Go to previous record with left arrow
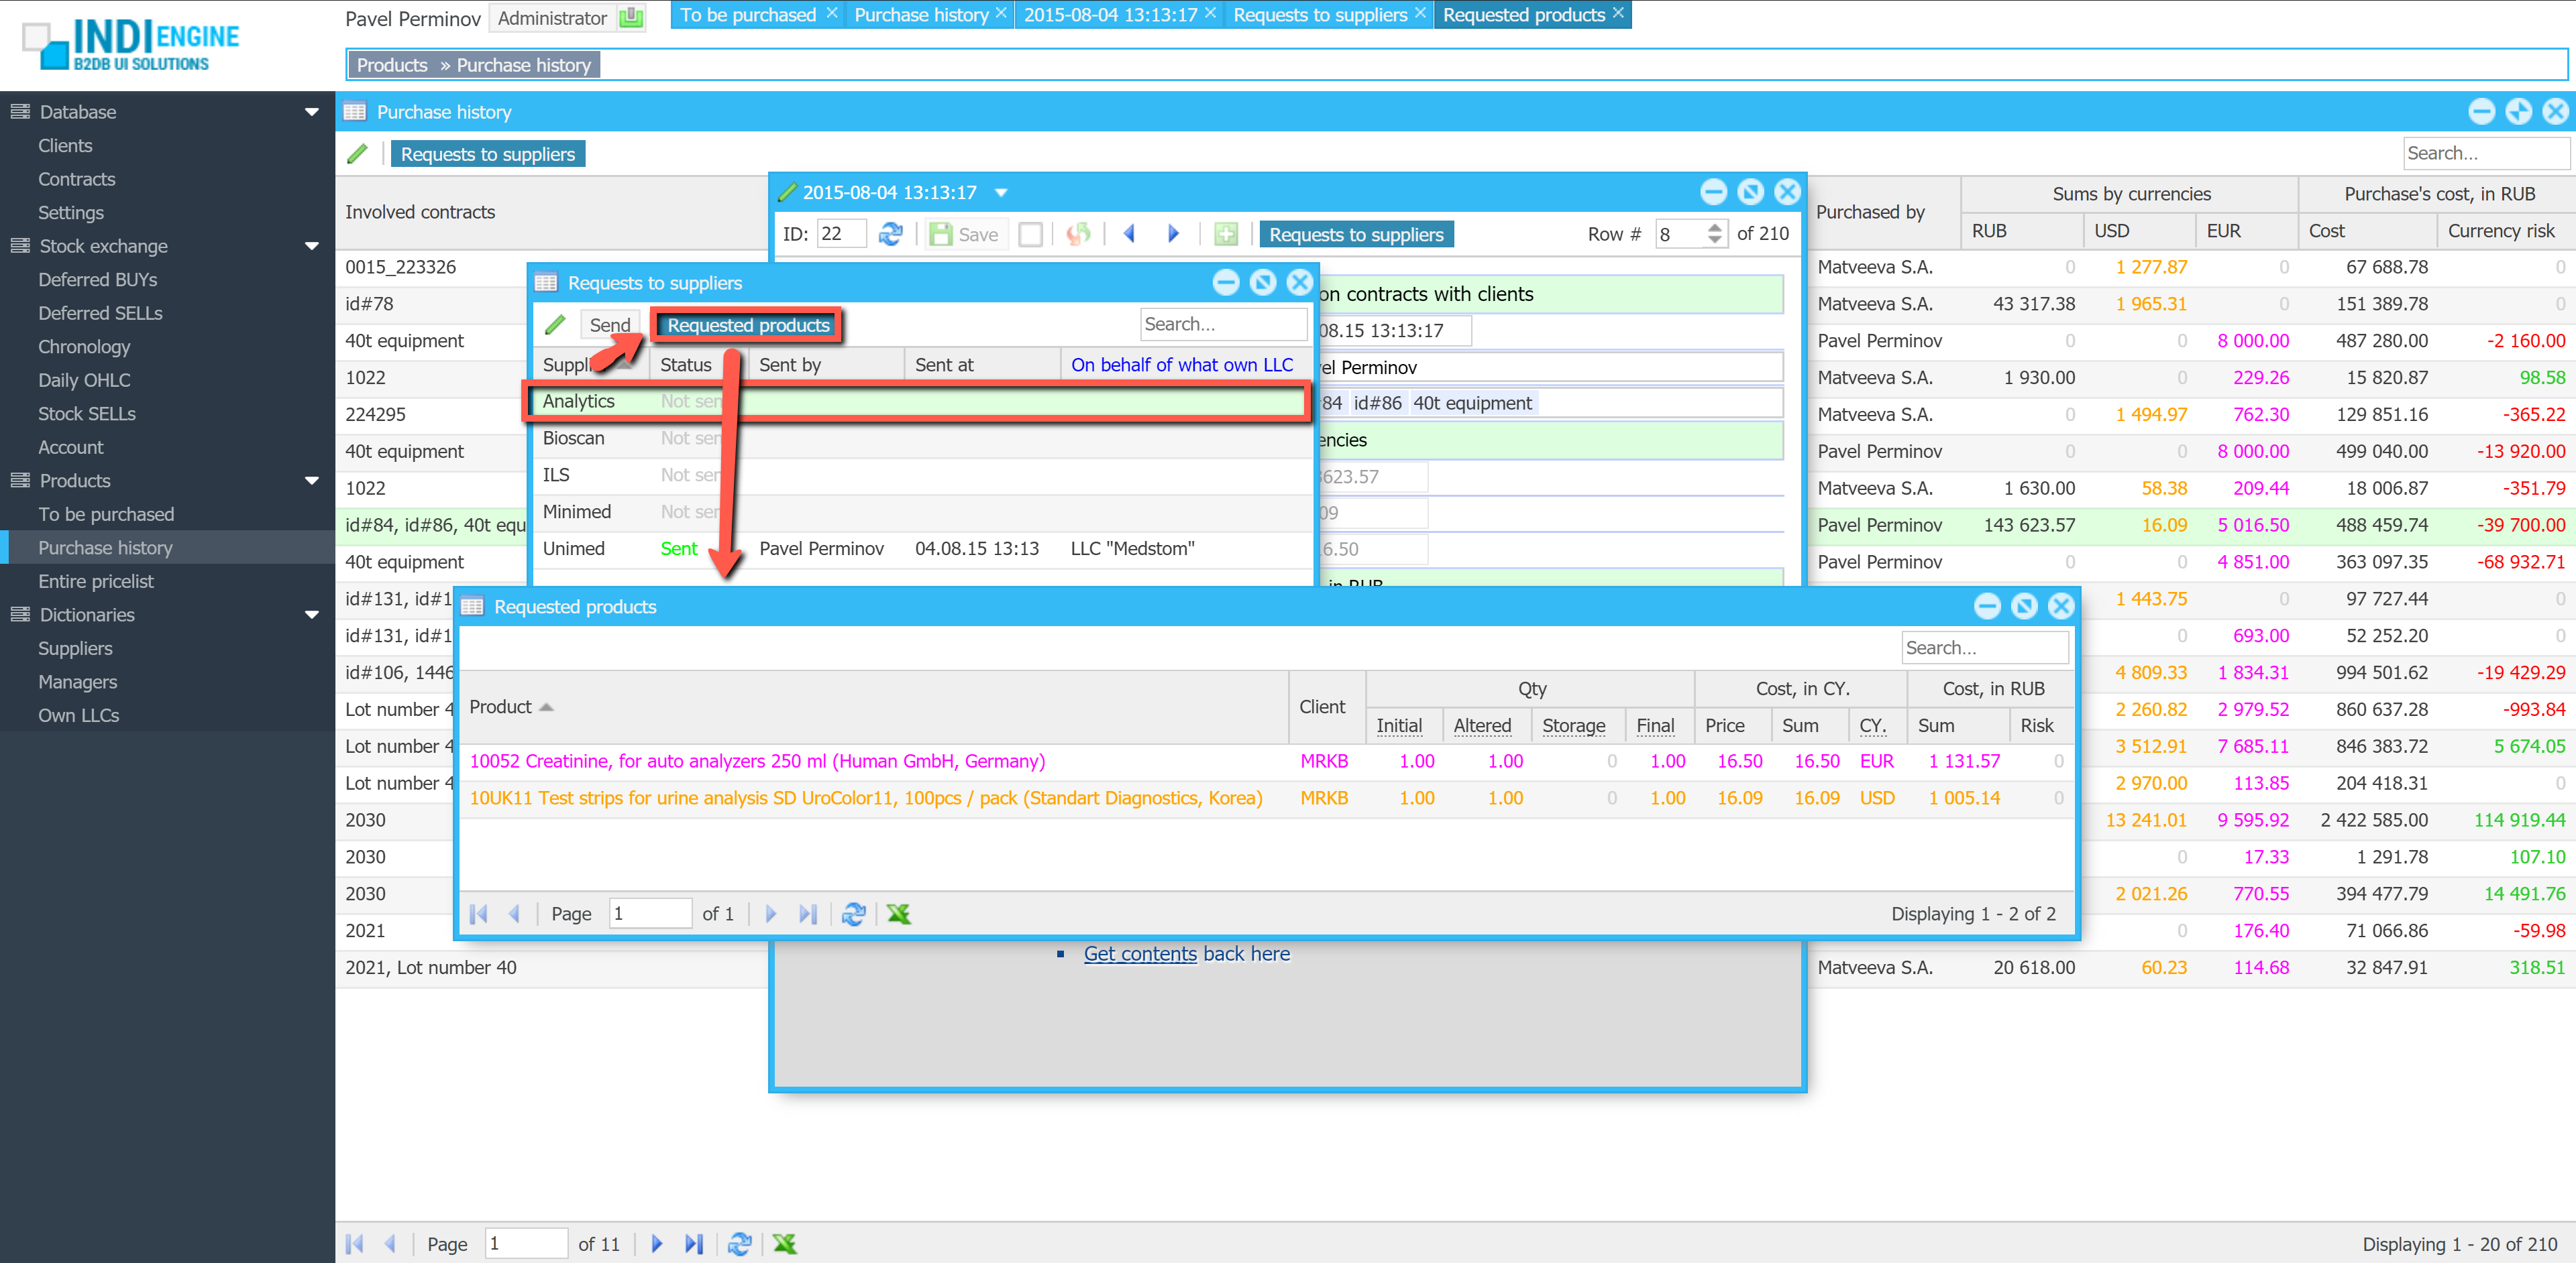Viewport: 2576px width, 1263px height. tap(1129, 234)
